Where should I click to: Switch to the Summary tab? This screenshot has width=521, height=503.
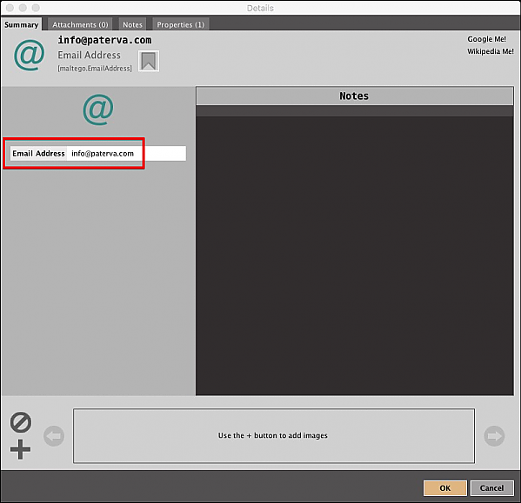tap(21, 24)
